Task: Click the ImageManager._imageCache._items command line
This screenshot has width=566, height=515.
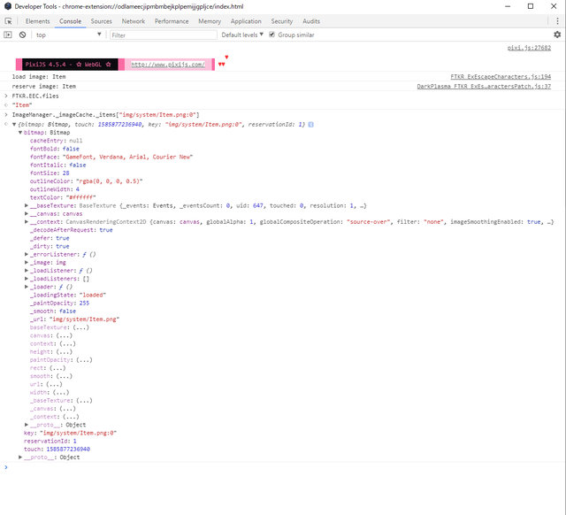Action: (105, 115)
